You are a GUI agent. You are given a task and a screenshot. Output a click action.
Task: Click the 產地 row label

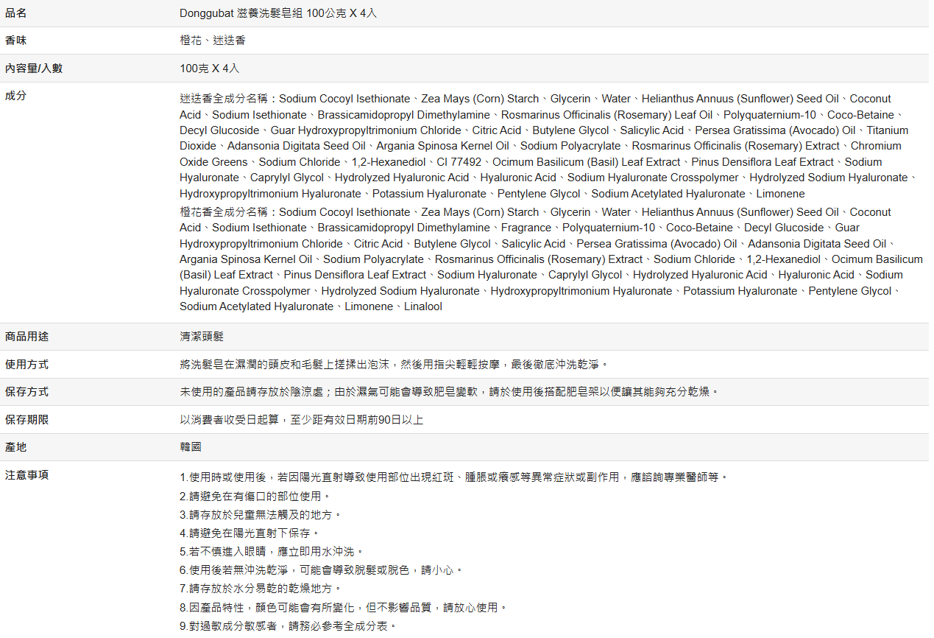[16, 447]
